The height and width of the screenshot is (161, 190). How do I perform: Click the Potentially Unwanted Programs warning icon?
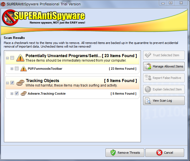[20, 58]
